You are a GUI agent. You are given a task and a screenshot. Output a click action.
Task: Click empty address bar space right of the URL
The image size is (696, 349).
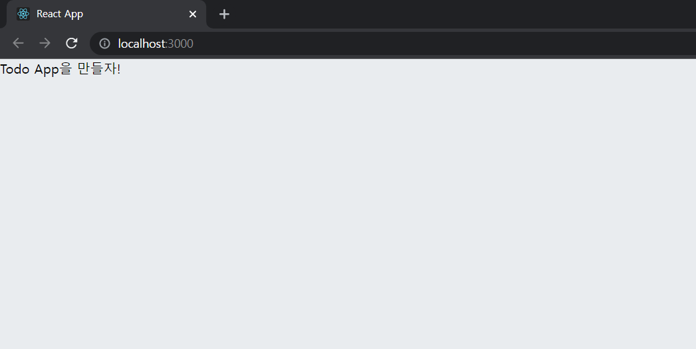point(444,43)
